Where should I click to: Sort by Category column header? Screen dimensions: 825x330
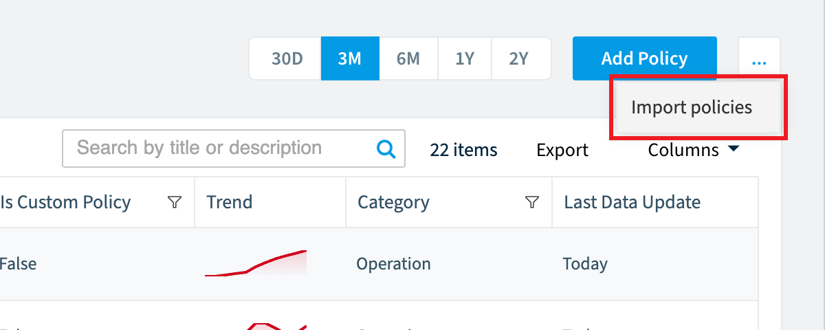pos(393,202)
